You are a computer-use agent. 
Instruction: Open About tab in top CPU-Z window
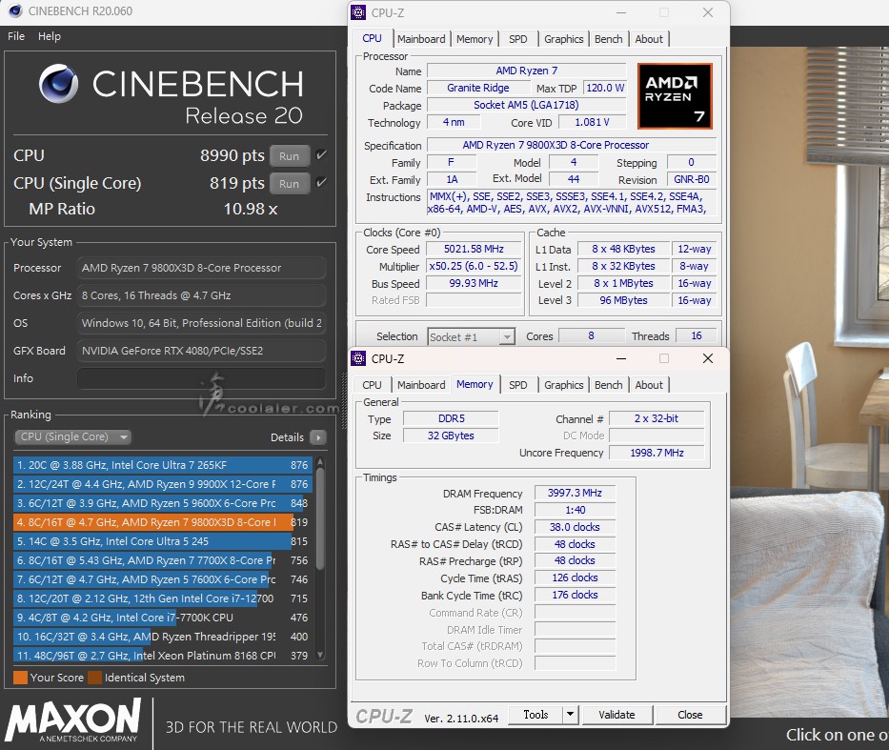point(649,39)
